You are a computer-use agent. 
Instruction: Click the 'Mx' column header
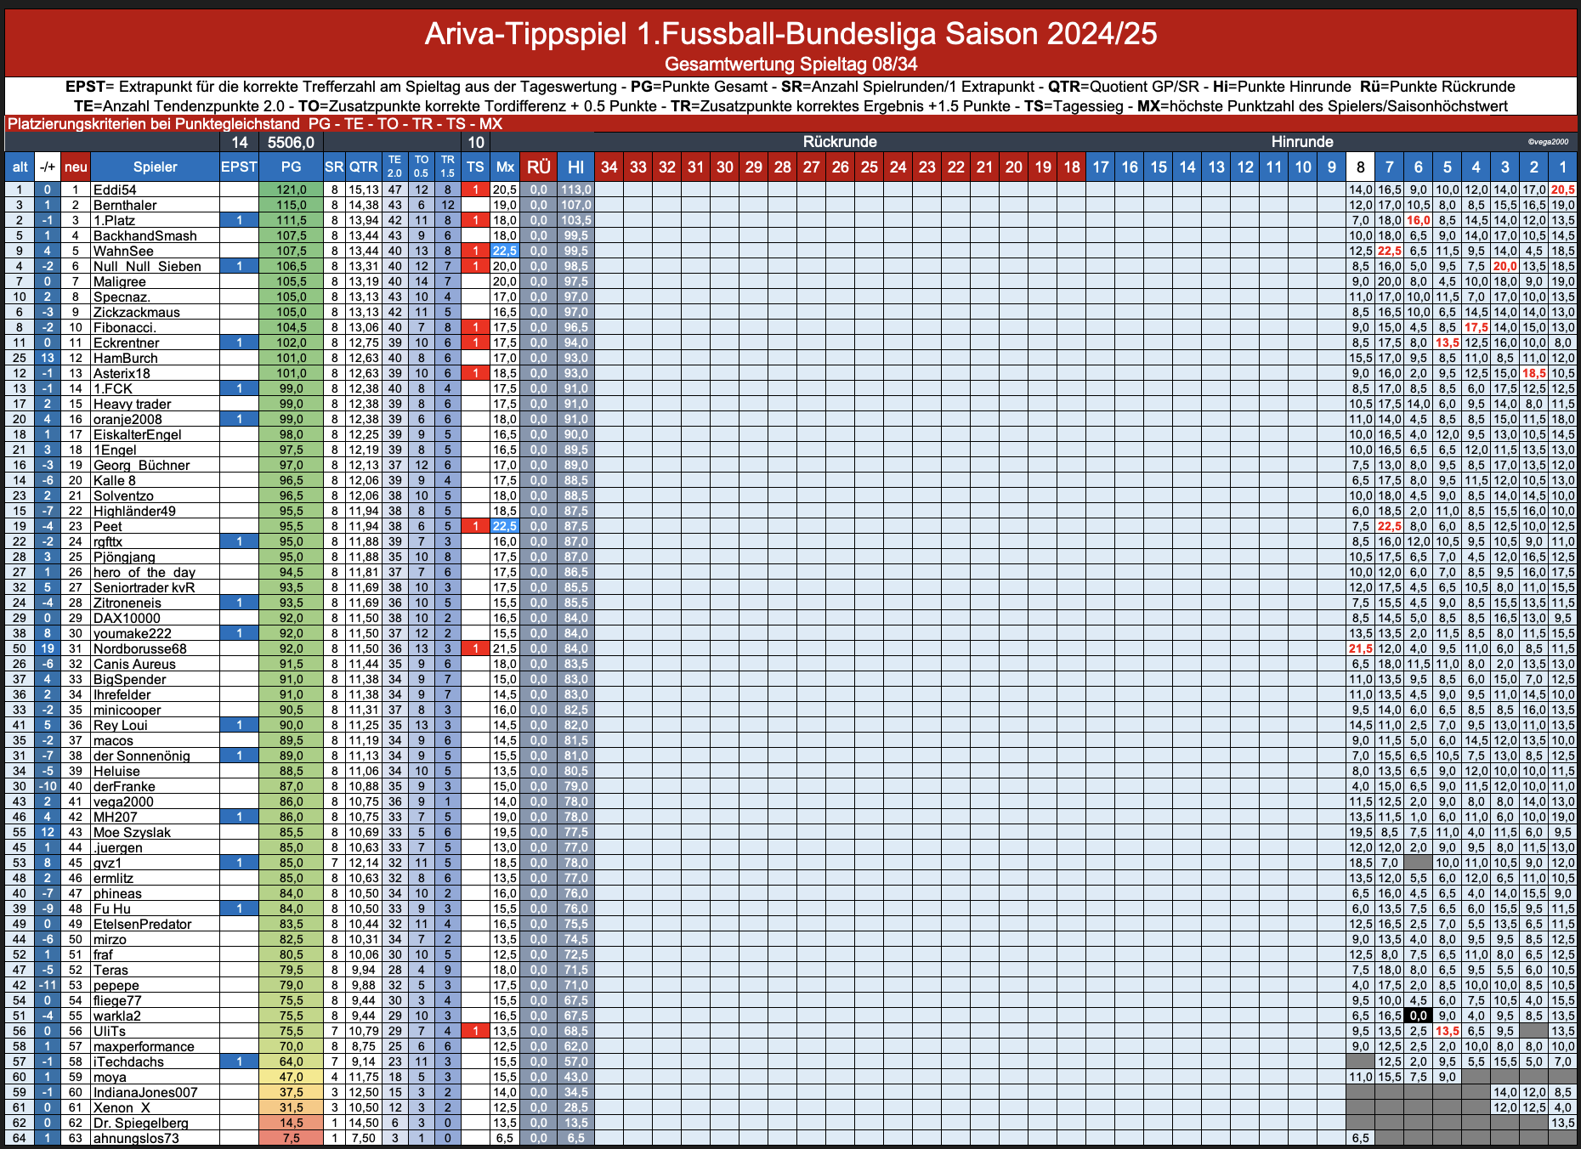tap(505, 167)
